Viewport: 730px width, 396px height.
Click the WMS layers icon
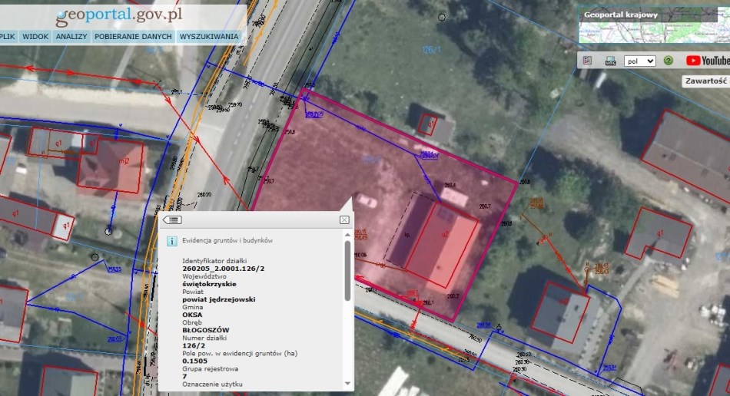[610, 61]
